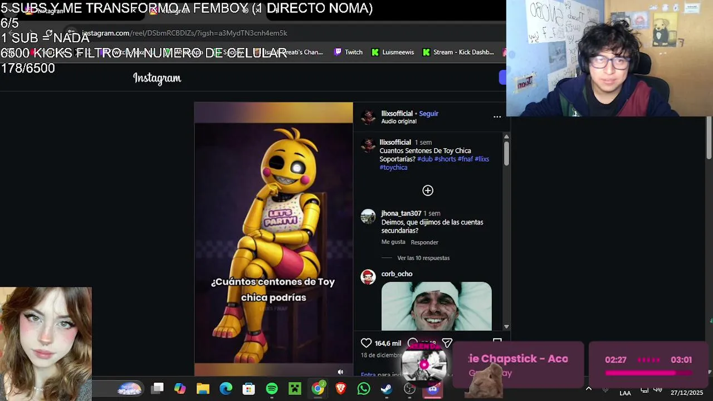Open the three-dots options menu on the reel
The height and width of the screenshot is (401, 713).
pos(497,117)
